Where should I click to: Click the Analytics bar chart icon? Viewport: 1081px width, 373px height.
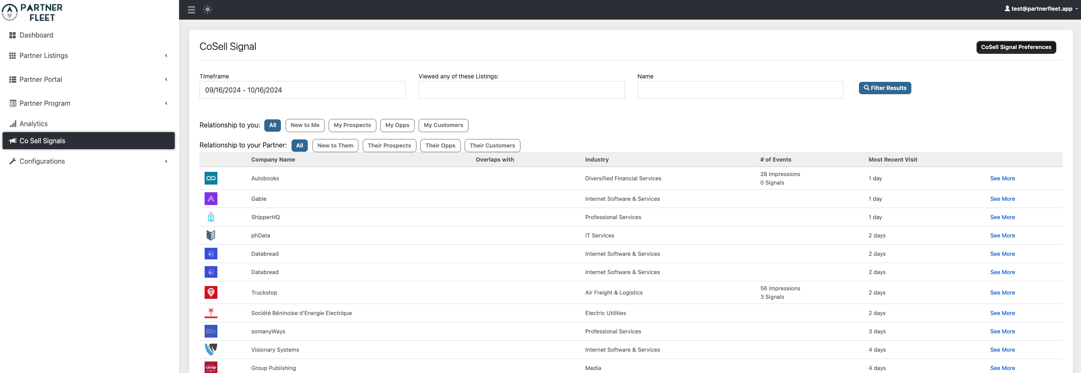coord(13,124)
